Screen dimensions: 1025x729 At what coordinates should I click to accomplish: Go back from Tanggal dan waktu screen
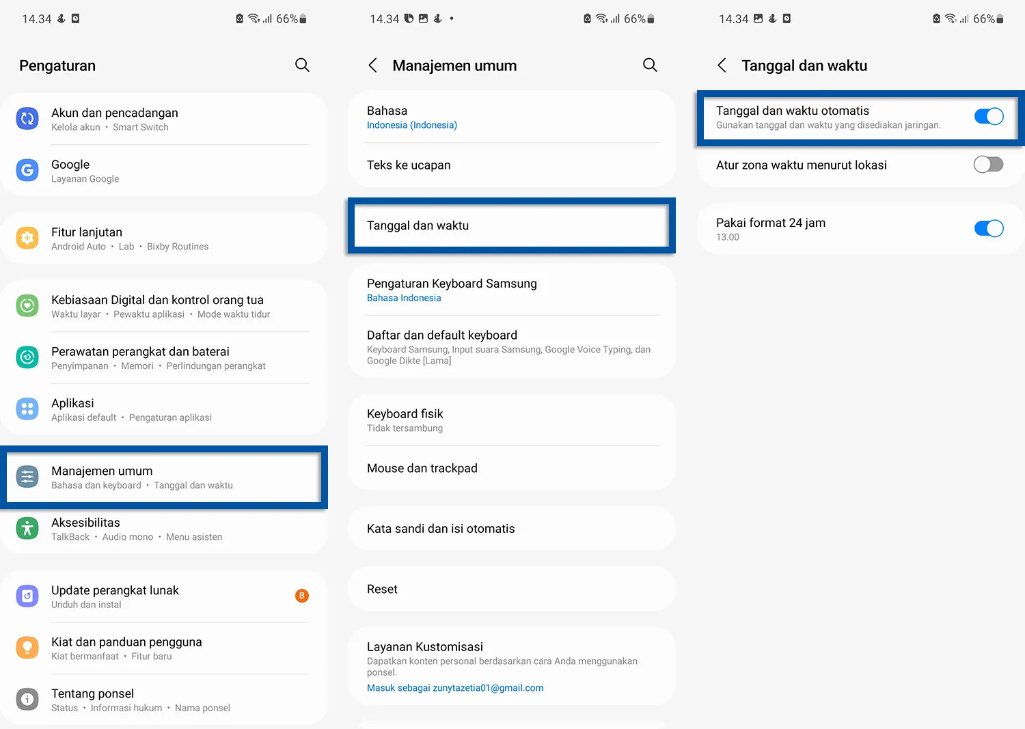point(722,65)
